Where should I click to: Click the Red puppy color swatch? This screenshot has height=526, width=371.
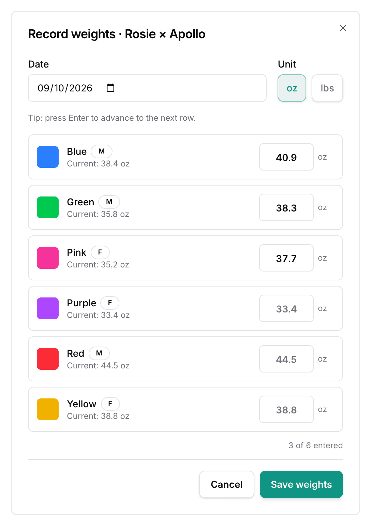click(48, 359)
